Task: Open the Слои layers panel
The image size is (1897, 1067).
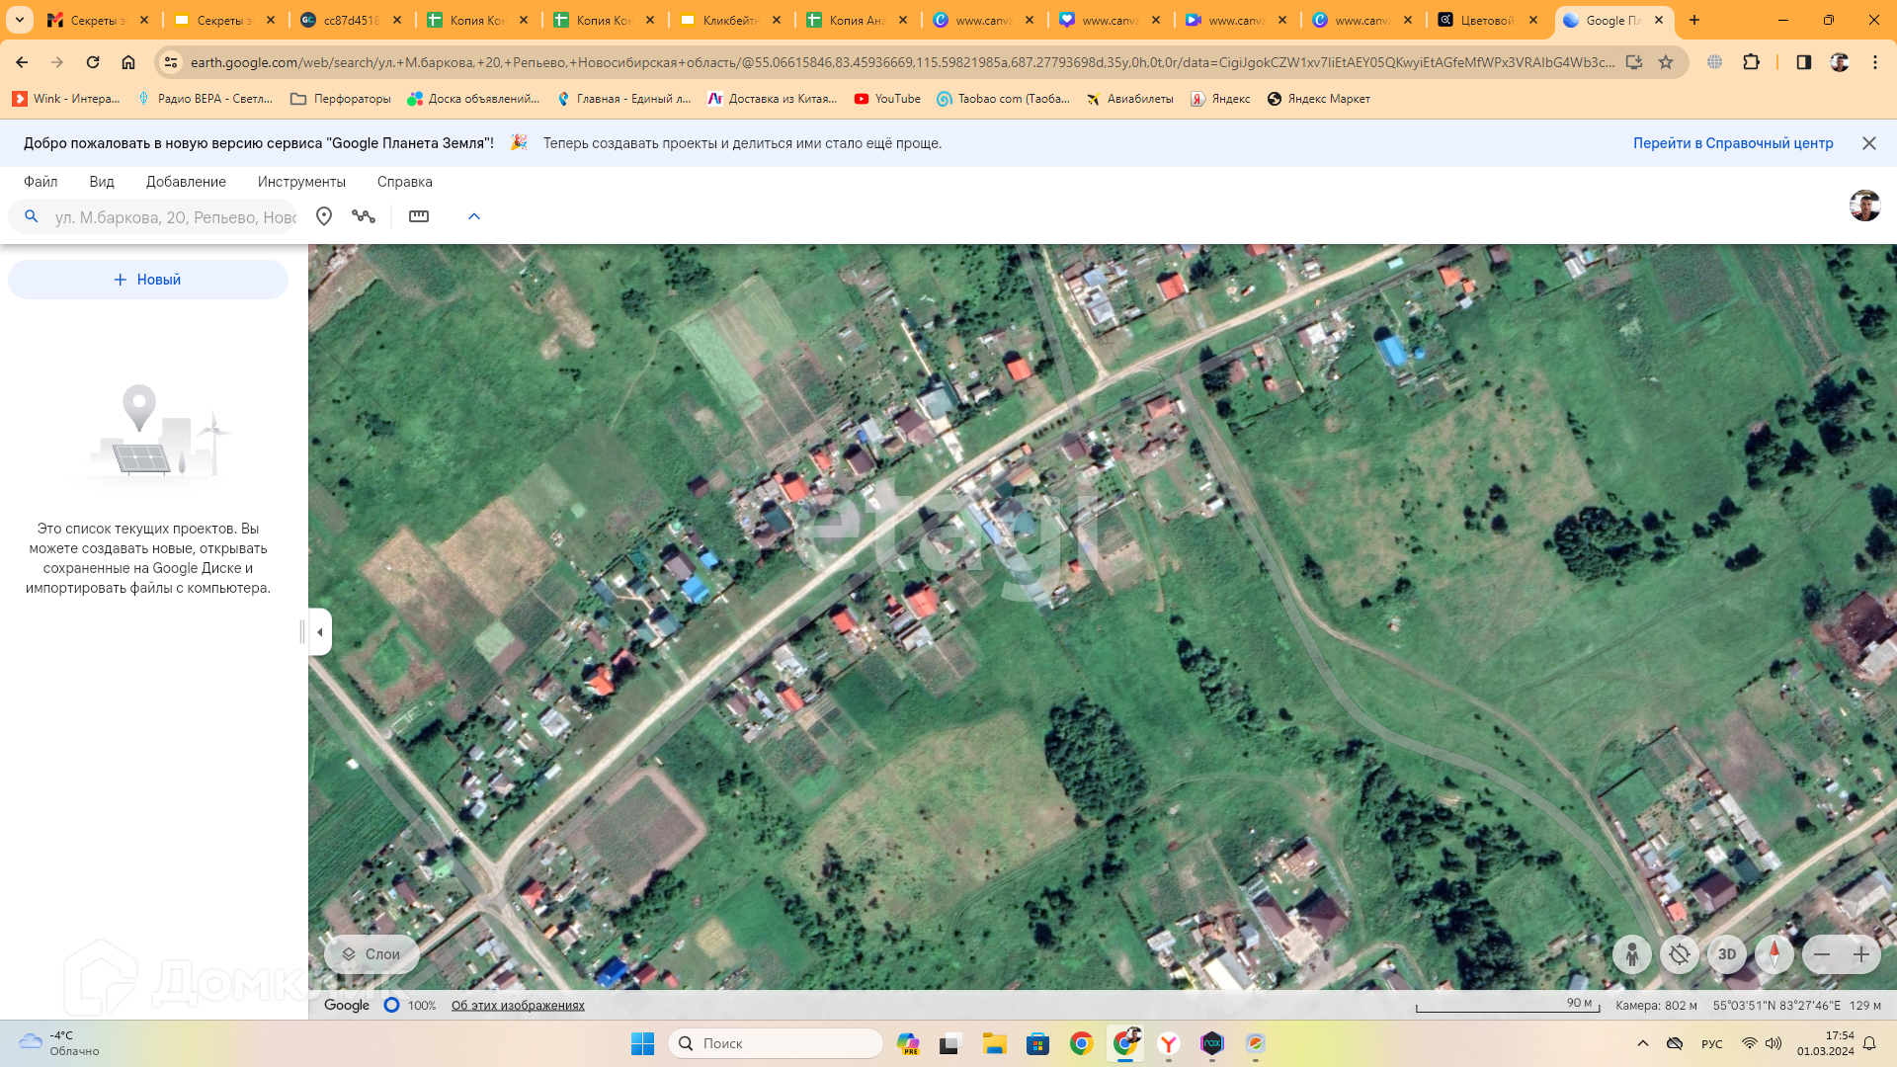Action: pos(371,954)
